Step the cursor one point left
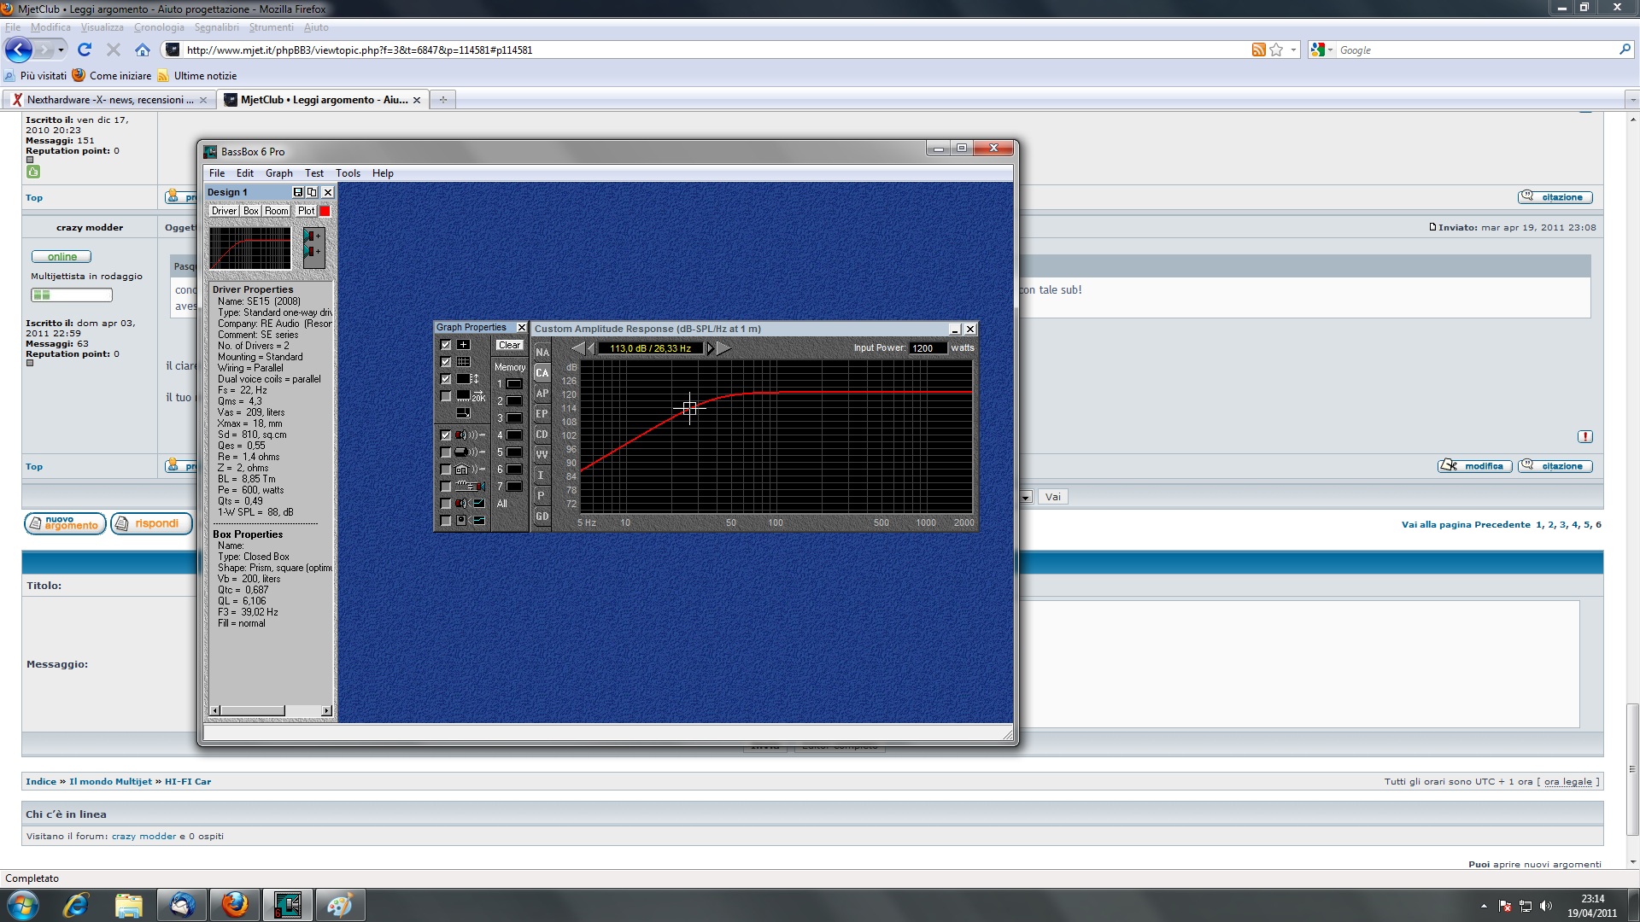Image resolution: width=1640 pixels, height=922 pixels. (x=591, y=348)
